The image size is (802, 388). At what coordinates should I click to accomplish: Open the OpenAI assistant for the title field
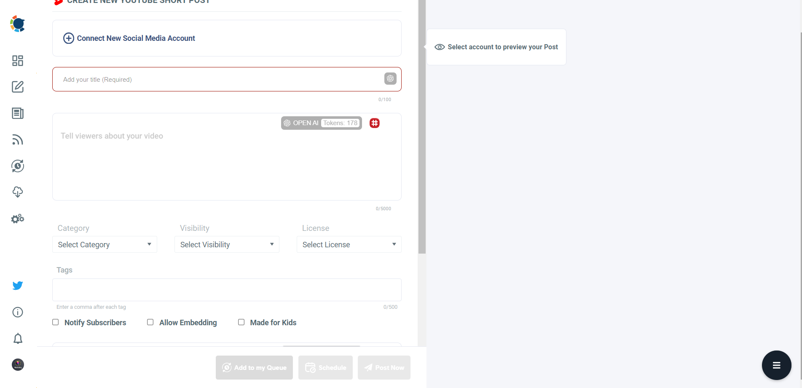[x=390, y=79]
